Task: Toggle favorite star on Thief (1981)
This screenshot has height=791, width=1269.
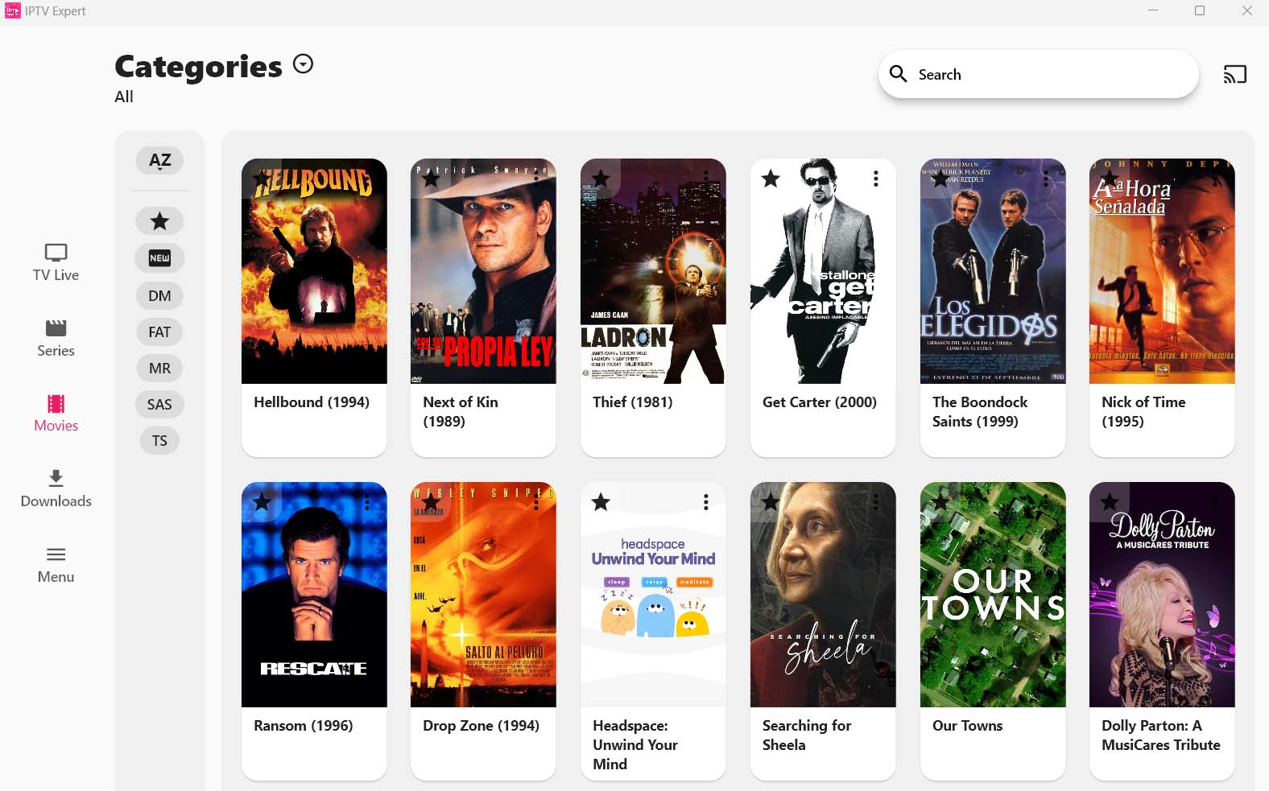Action: coord(601,179)
